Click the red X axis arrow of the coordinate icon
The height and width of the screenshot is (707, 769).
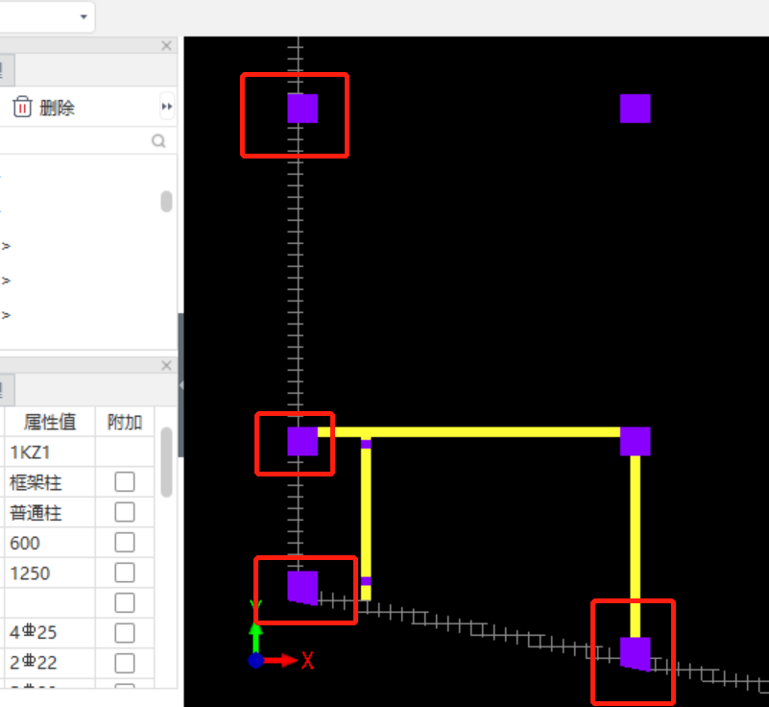click(280, 661)
